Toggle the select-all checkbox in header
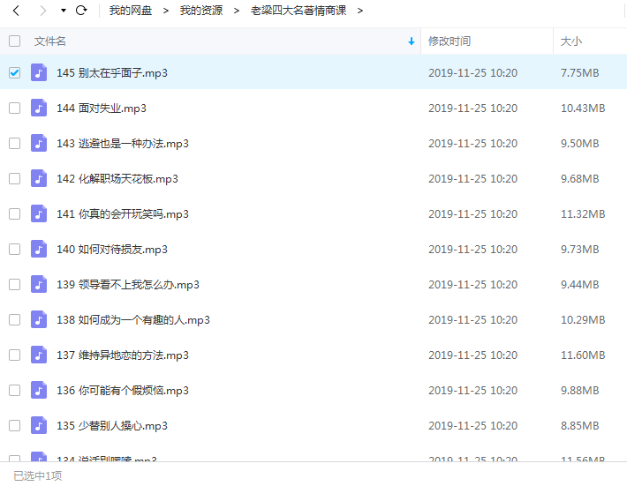627x486 pixels. [14, 41]
